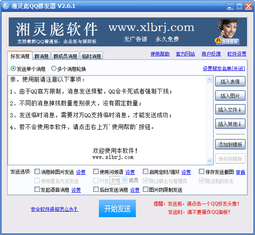This screenshot has height=235, width=255.
Task: Click the 插入表情 button
Action: [x=230, y=81]
